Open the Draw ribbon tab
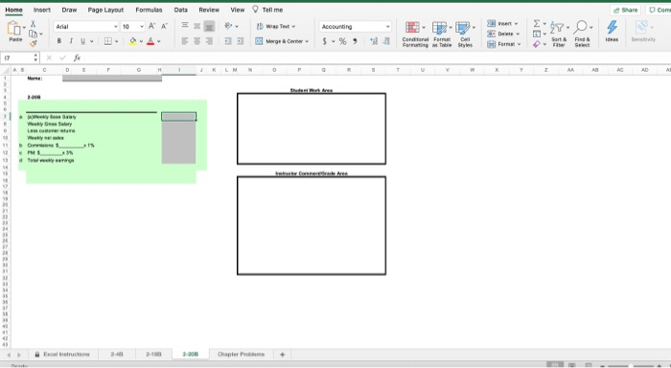The height and width of the screenshot is (368, 671). (x=69, y=10)
